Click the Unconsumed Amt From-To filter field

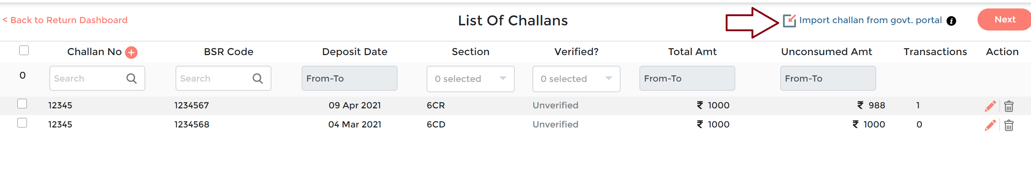tap(828, 79)
